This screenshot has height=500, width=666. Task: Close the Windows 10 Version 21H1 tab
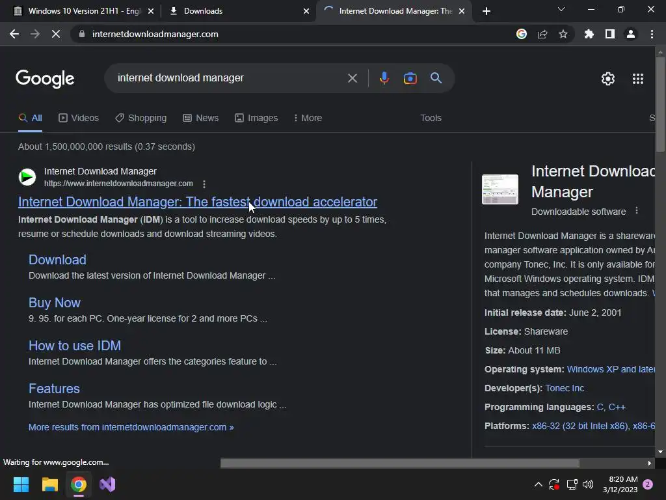click(151, 11)
